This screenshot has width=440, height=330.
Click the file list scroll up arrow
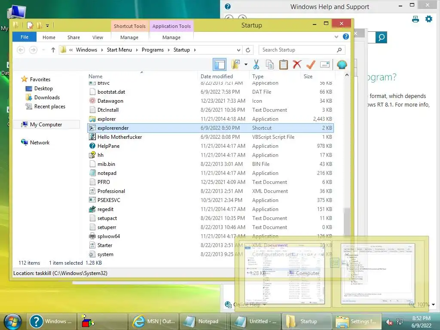pyautogui.click(x=347, y=75)
